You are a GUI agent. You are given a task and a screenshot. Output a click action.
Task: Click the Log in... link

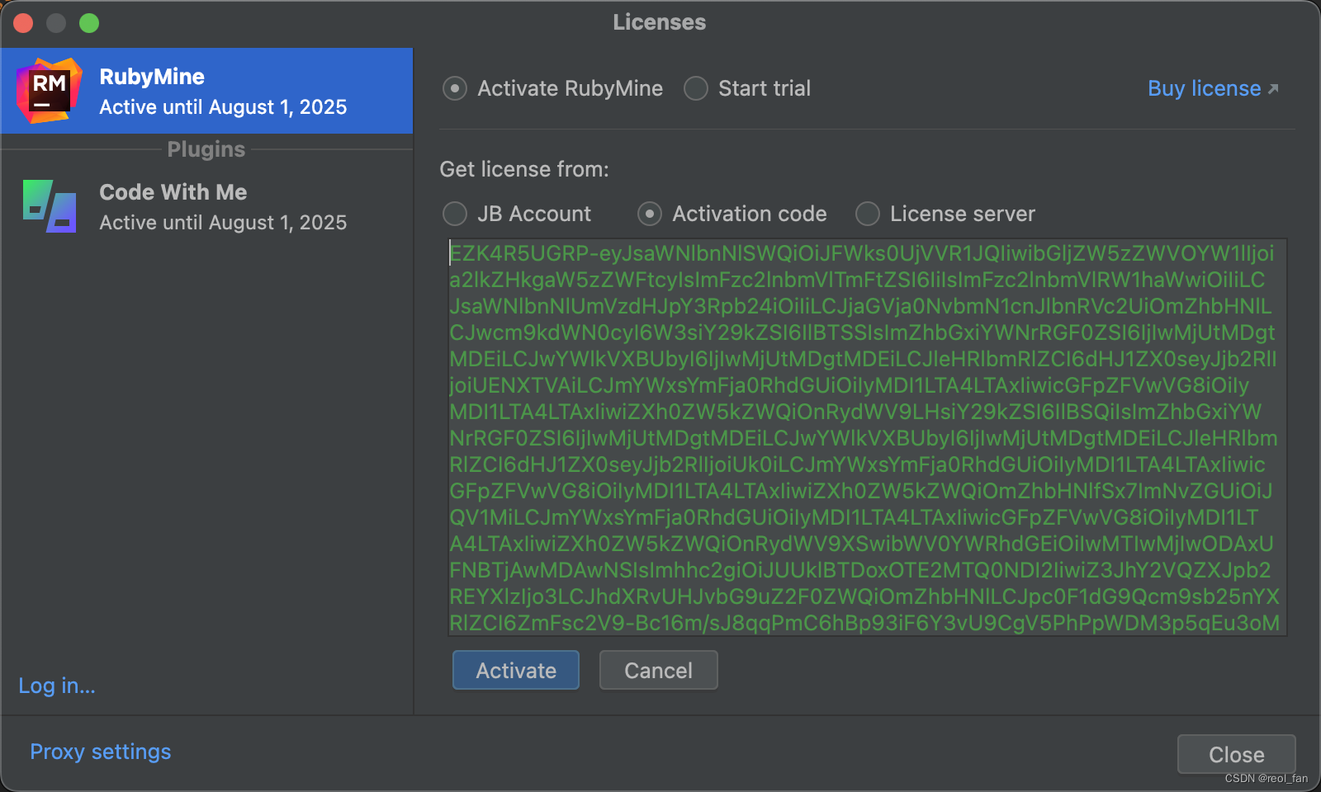click(57, 686)
